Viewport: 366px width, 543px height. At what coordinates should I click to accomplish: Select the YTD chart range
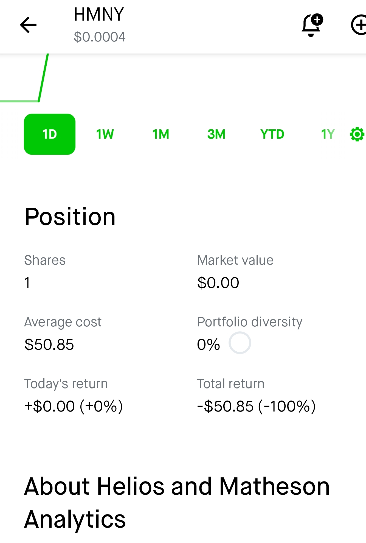pos(272,134)
